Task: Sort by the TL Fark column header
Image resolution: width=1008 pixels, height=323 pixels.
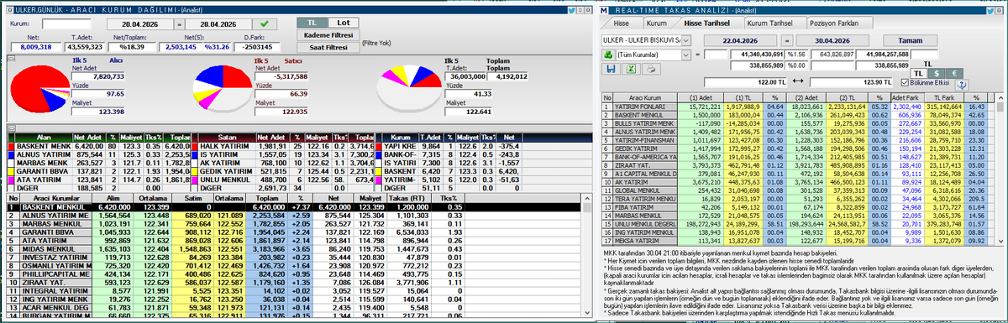Action: tap(946, 97)
